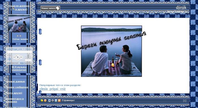Open the 'Личное сообщение' link
This screenshot has height=108, width=198.
pyautogui.click(x=17, y=87)
